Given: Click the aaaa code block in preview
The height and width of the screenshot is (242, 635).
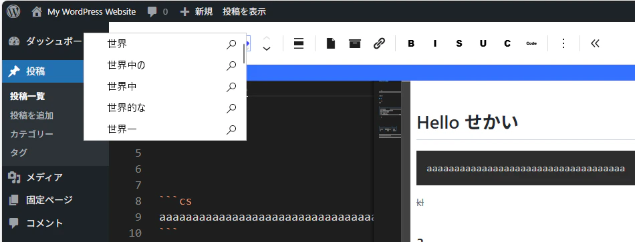Looking at the screenshot, I should [525, 168].
